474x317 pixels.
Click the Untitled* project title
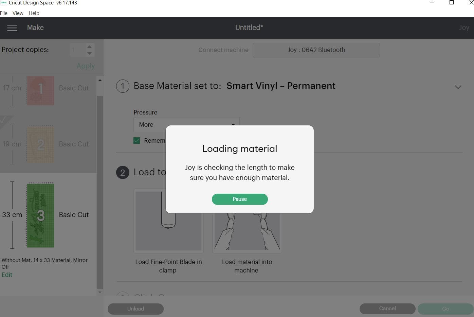coord(249,28)
